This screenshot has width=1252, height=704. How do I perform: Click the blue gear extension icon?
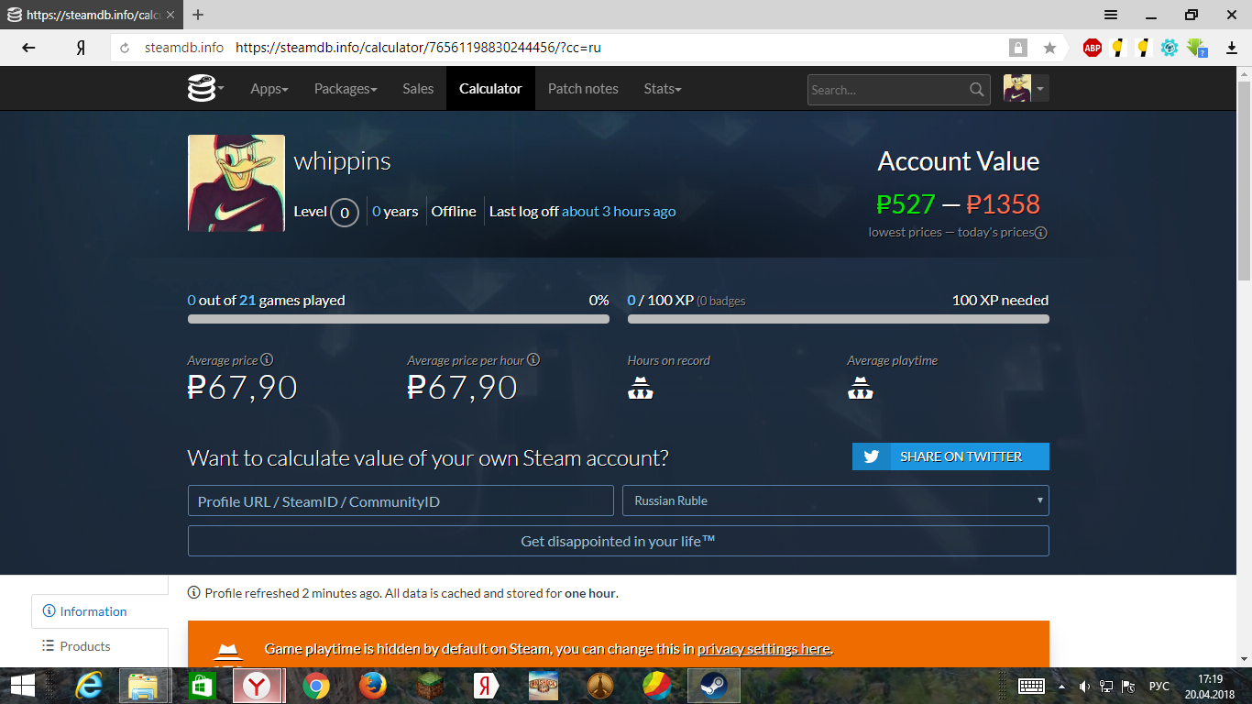pos(1169,48)
